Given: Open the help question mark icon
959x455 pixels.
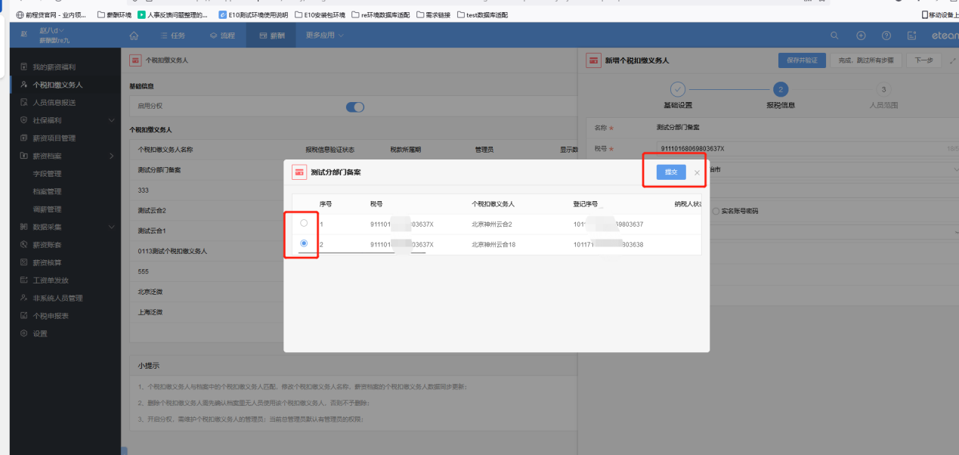Looking at the screenshot, I should coord(886,36).
